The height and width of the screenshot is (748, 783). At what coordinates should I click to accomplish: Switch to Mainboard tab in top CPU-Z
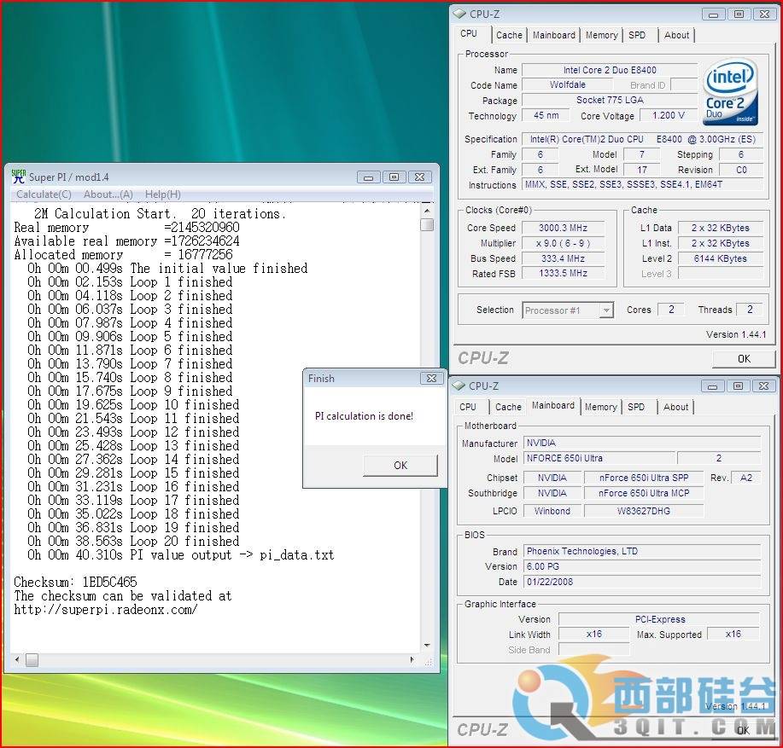(554, 36)
